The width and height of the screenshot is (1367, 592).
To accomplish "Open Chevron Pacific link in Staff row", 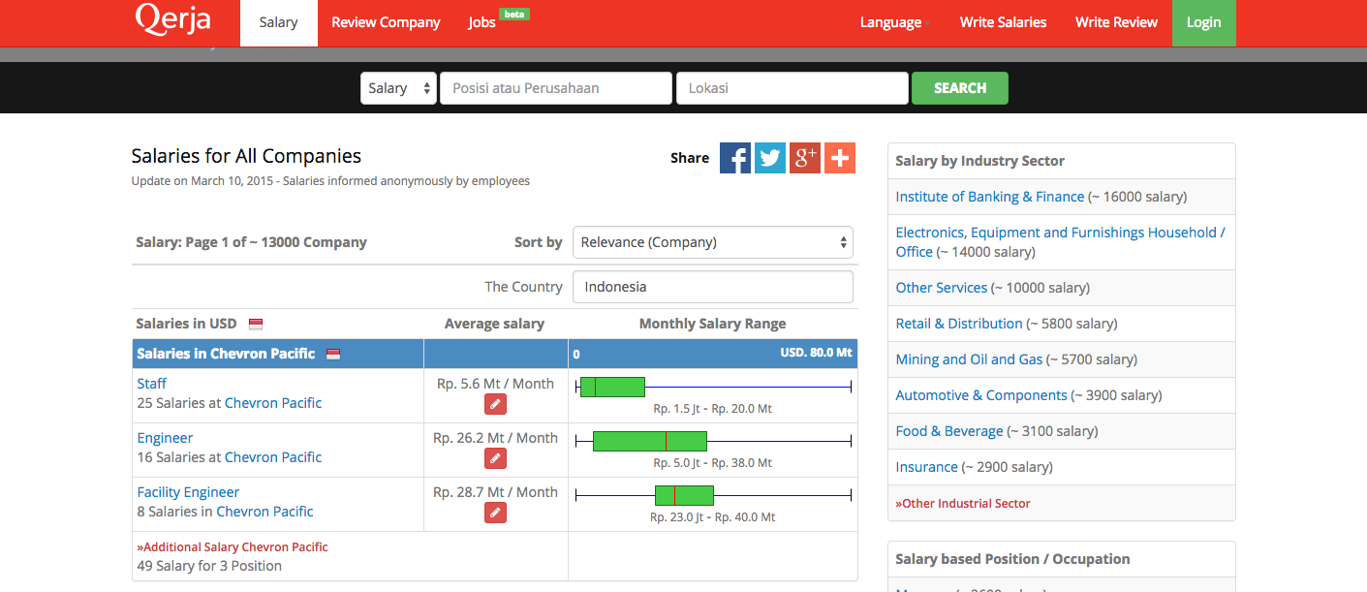I will click(x=273, y=403).
